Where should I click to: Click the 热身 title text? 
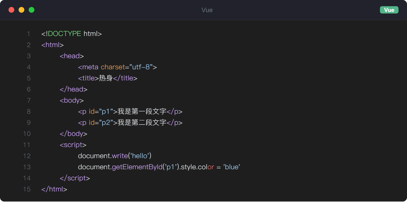click(x=106, y=78)
